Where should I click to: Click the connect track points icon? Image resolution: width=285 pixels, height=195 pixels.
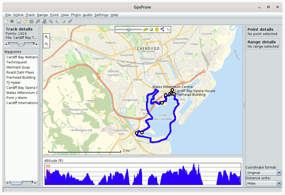[x=162, y=29]
